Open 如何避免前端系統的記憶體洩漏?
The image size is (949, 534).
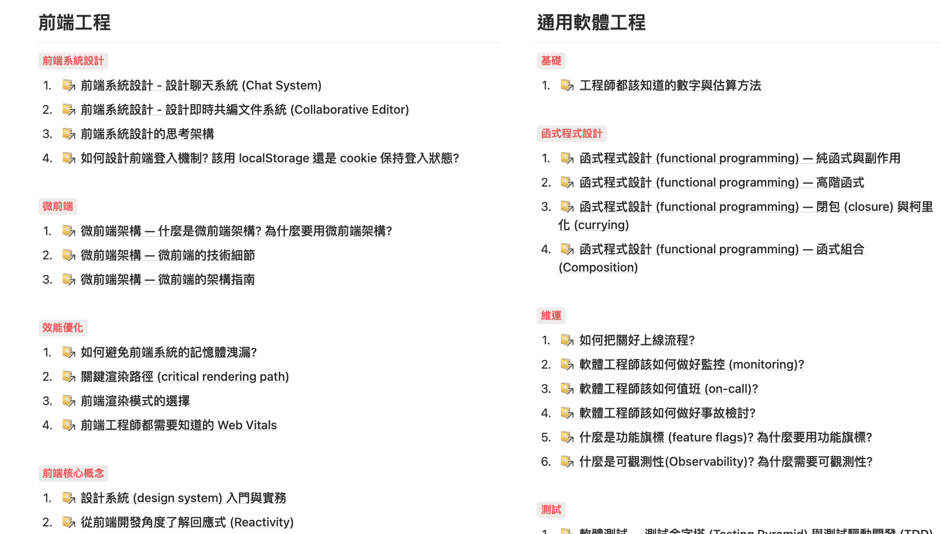(168, 352)
